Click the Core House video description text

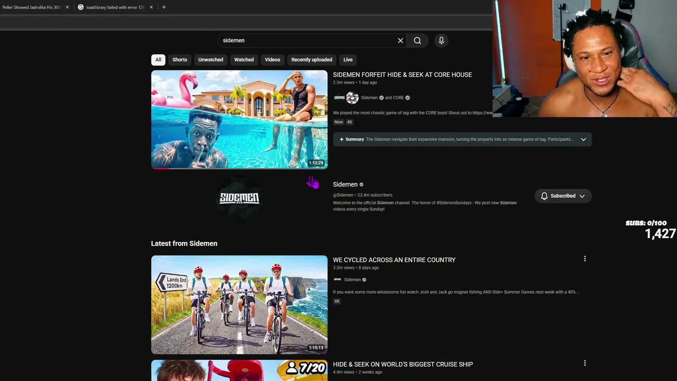413,113
